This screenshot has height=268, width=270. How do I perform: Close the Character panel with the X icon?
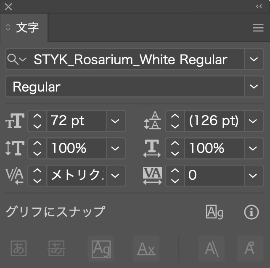(x=8, y=7)
